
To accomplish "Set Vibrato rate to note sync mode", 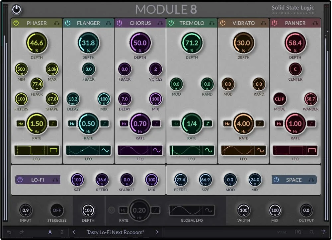I will click(259, 123).
